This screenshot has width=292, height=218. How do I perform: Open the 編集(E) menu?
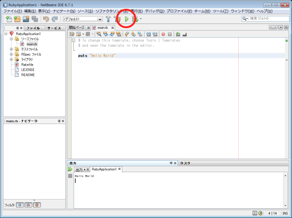[x=30, y=11]
